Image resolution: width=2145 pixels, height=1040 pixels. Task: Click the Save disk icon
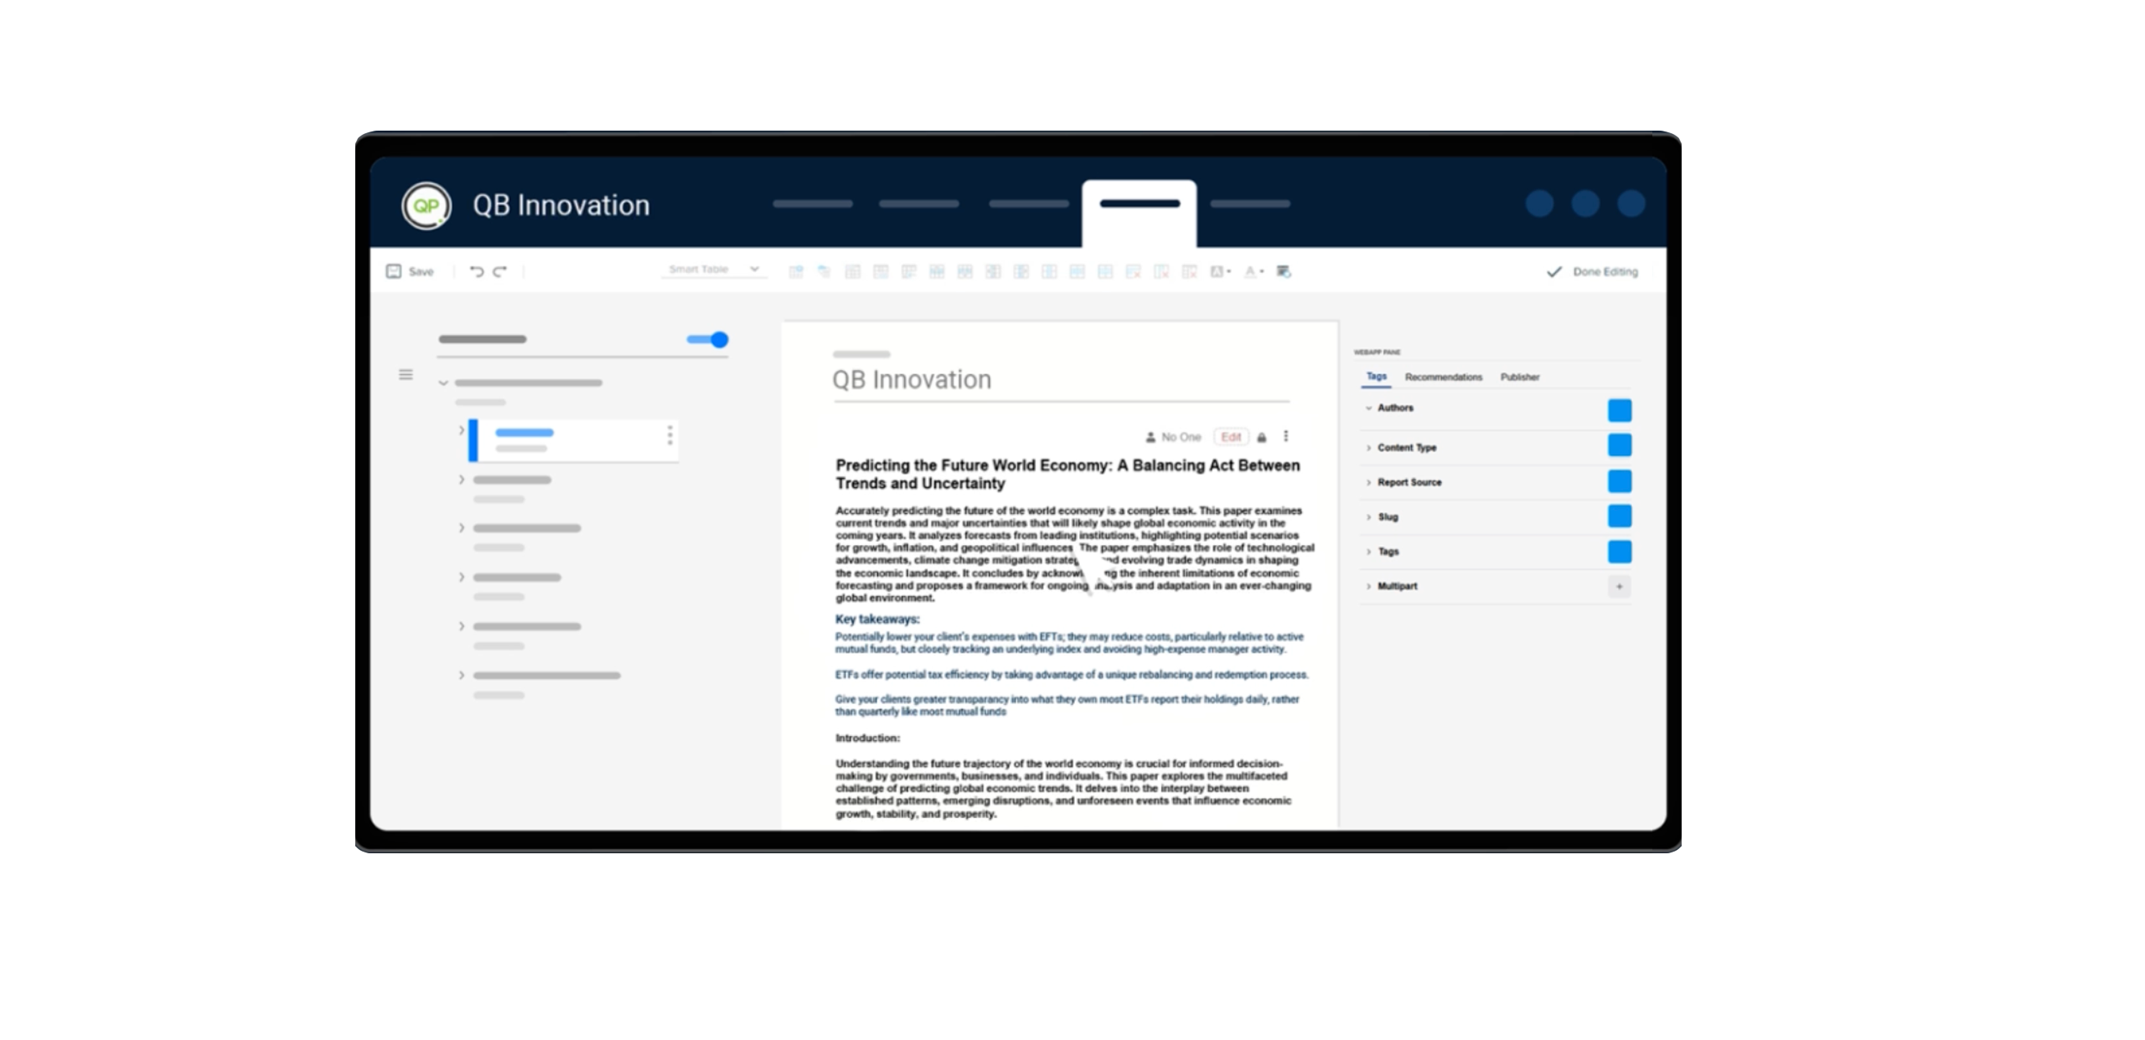(x=393, y=271)
